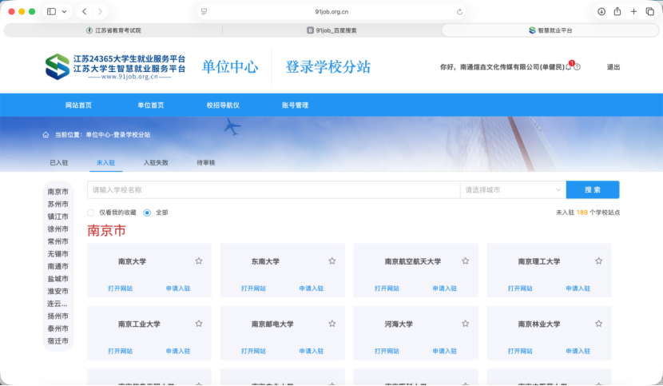Favorite 南京大学 with its star icon
663x386 pixels.
pyautogui.click(x=199, y=261)
